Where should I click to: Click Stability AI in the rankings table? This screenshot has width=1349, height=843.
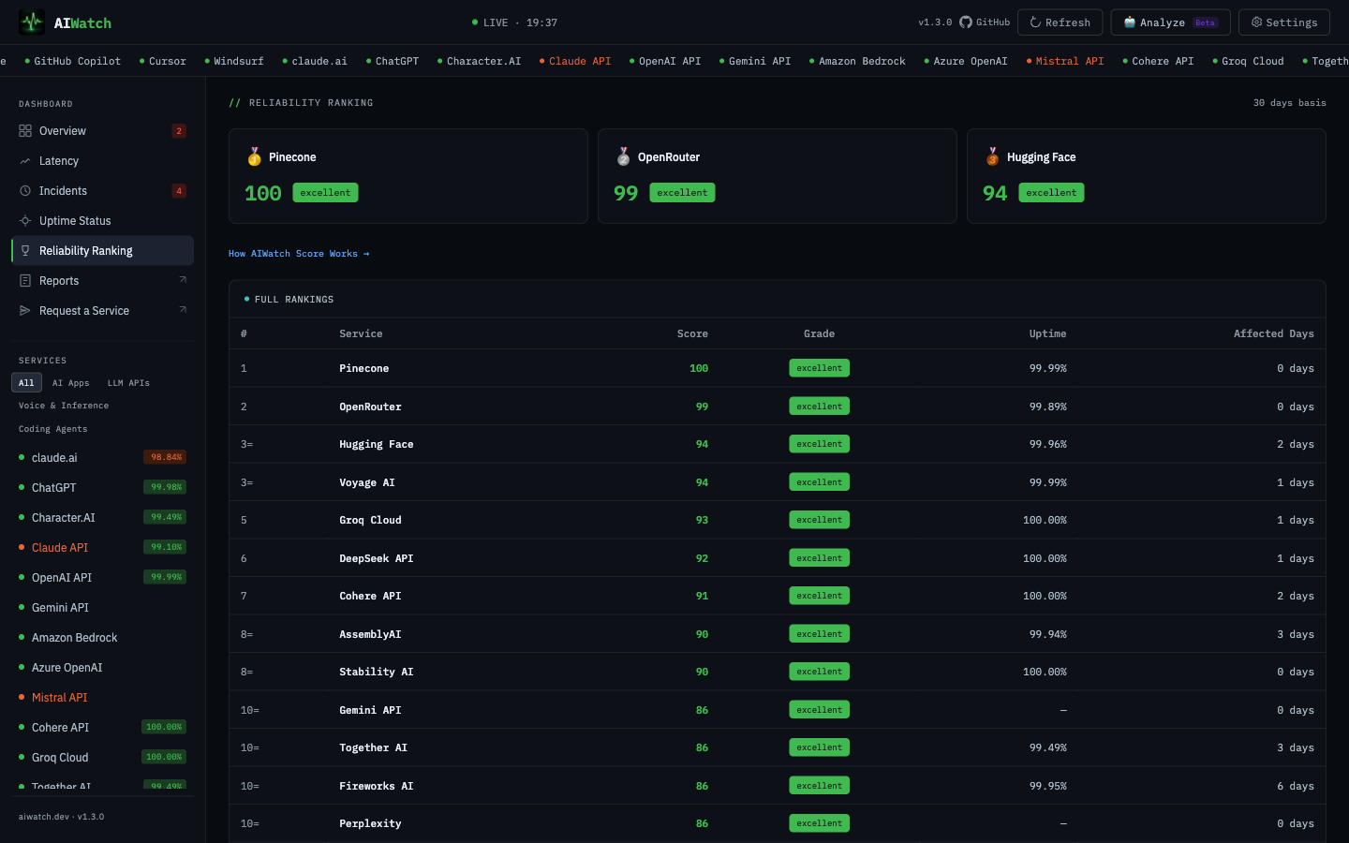376,672
